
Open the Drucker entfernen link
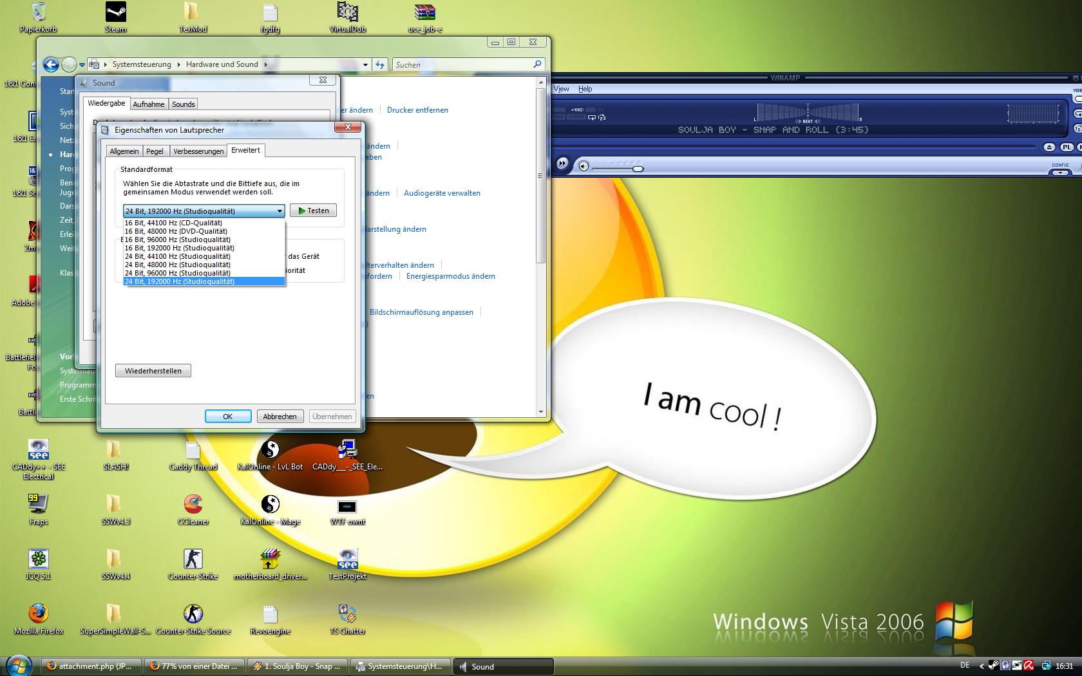click(x=417, y=110)
